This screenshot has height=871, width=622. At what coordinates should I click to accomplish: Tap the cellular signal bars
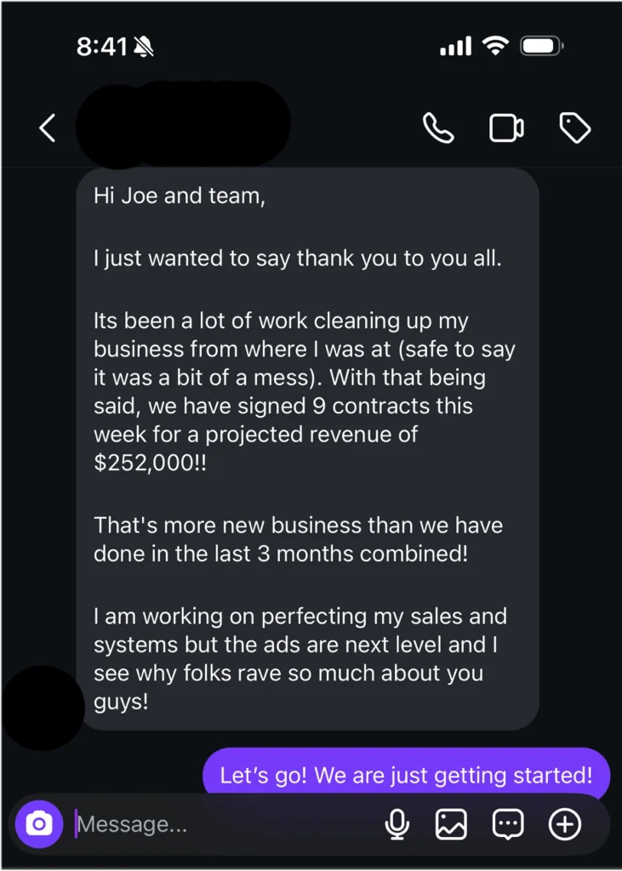455,47
